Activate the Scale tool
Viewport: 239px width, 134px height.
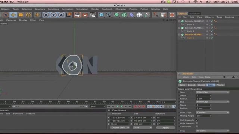point(21,15)
